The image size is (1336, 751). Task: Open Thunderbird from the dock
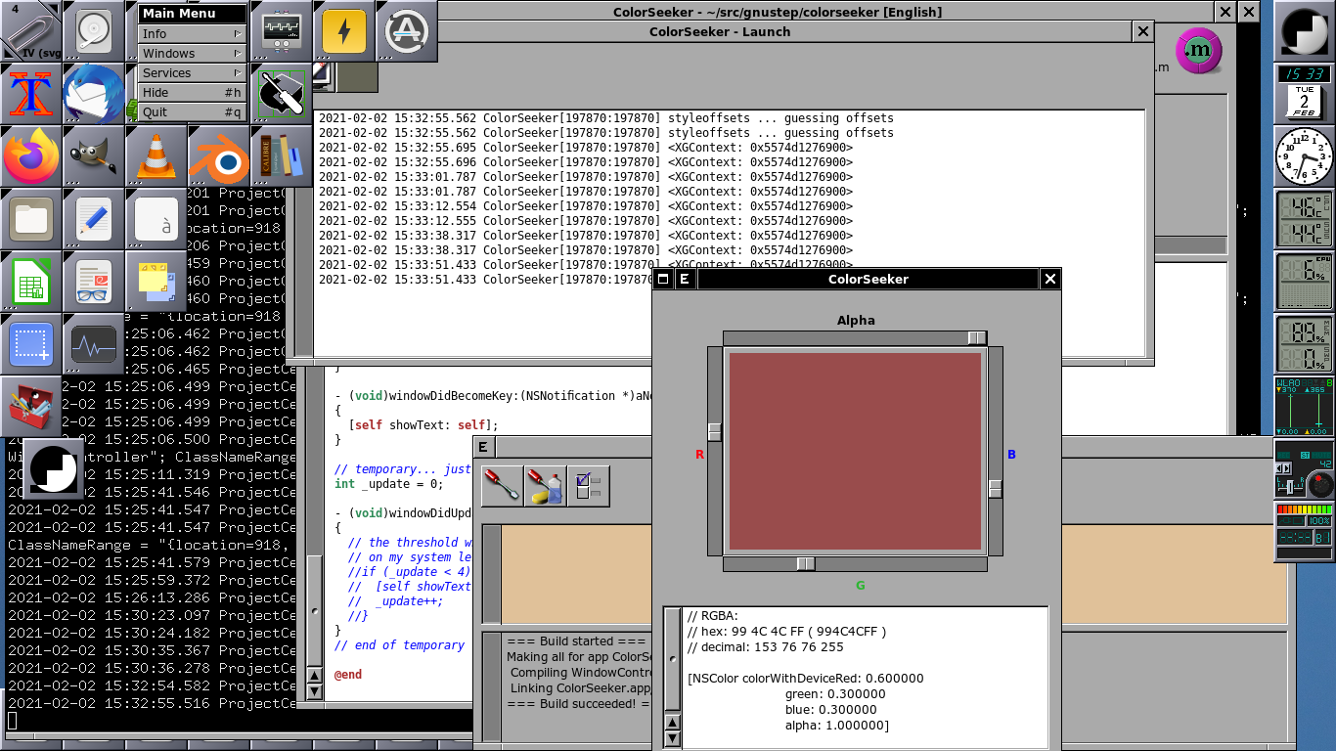(94, 94)
